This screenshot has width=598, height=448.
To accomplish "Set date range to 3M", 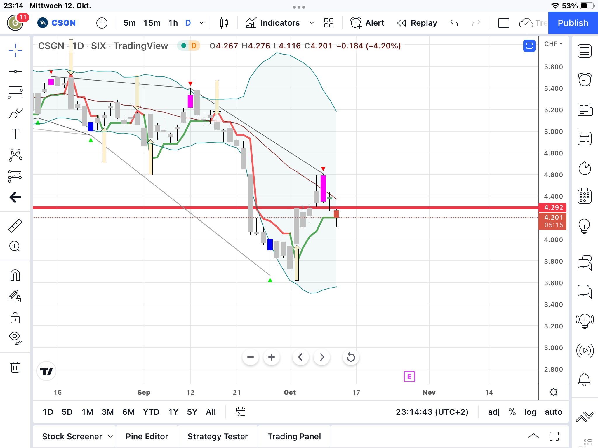I will (x=107, y=412).
